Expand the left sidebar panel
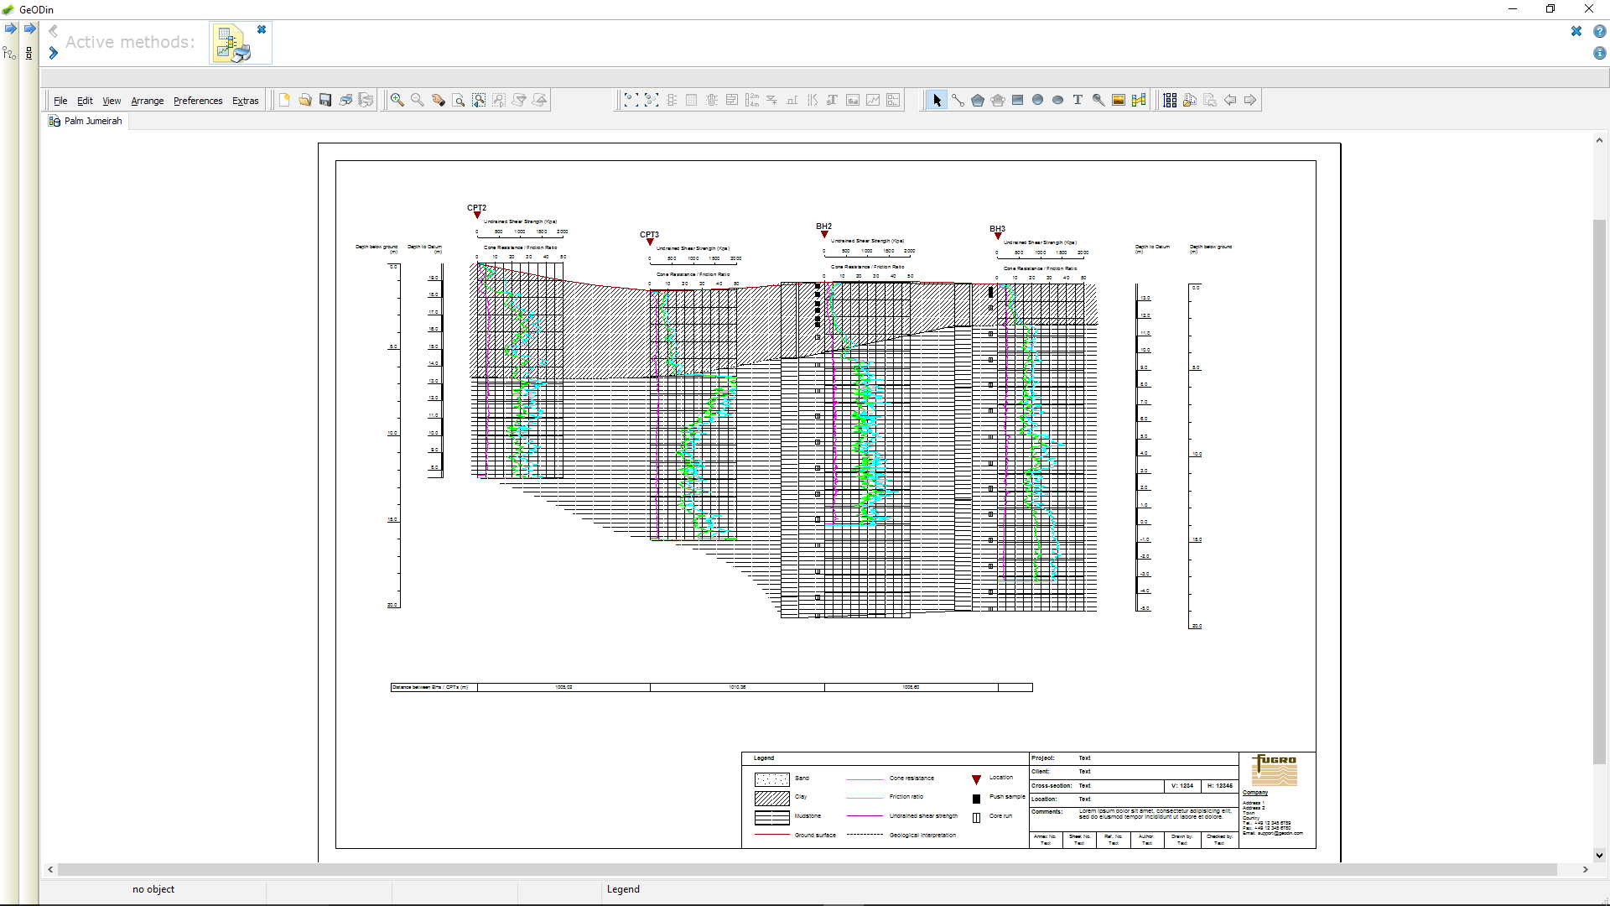Screen dimensions: 1610x906 click(x=10, y=29)
